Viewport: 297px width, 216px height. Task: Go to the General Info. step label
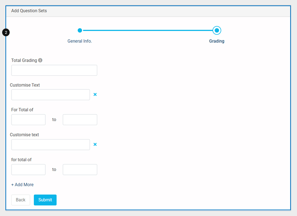80,41
